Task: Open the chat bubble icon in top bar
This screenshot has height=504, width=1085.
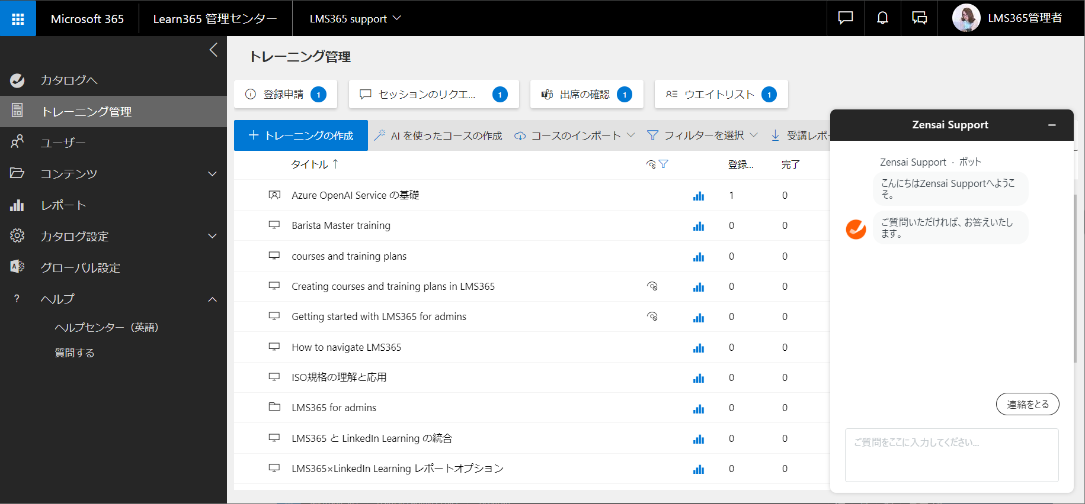Action: click(845, 18)
